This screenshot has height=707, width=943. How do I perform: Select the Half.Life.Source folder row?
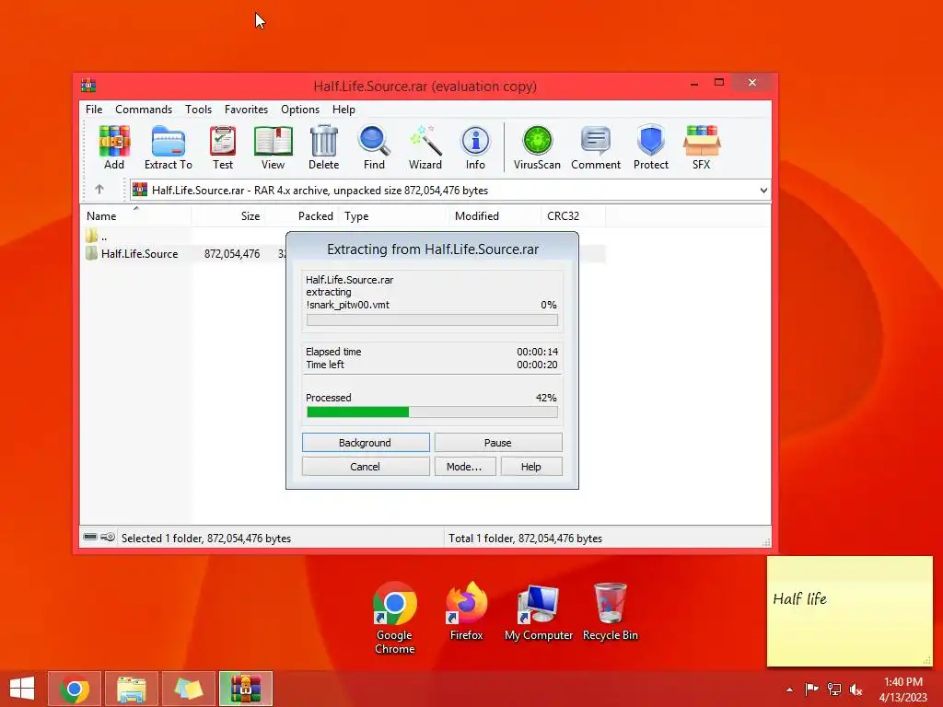(x=343, y=254)
